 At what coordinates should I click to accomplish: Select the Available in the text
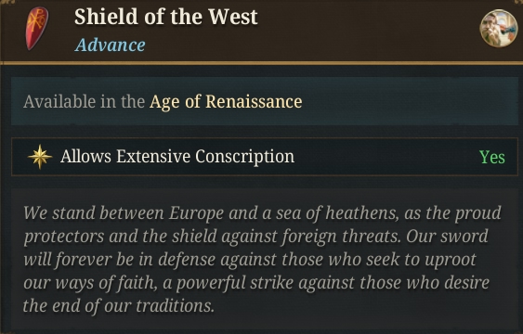(x=84, y=101)
